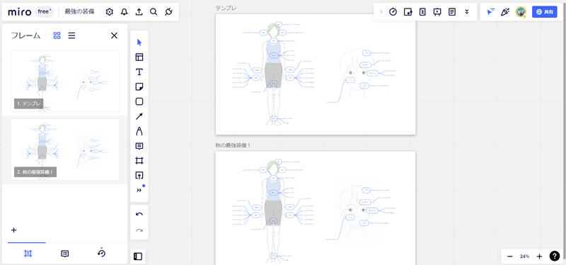The image size is (566, 265).
Task: Select the Pen tool
Action: point(139,131)
